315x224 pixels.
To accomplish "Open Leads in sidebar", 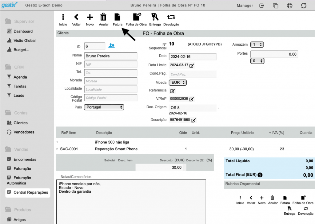I will [19, 95].
